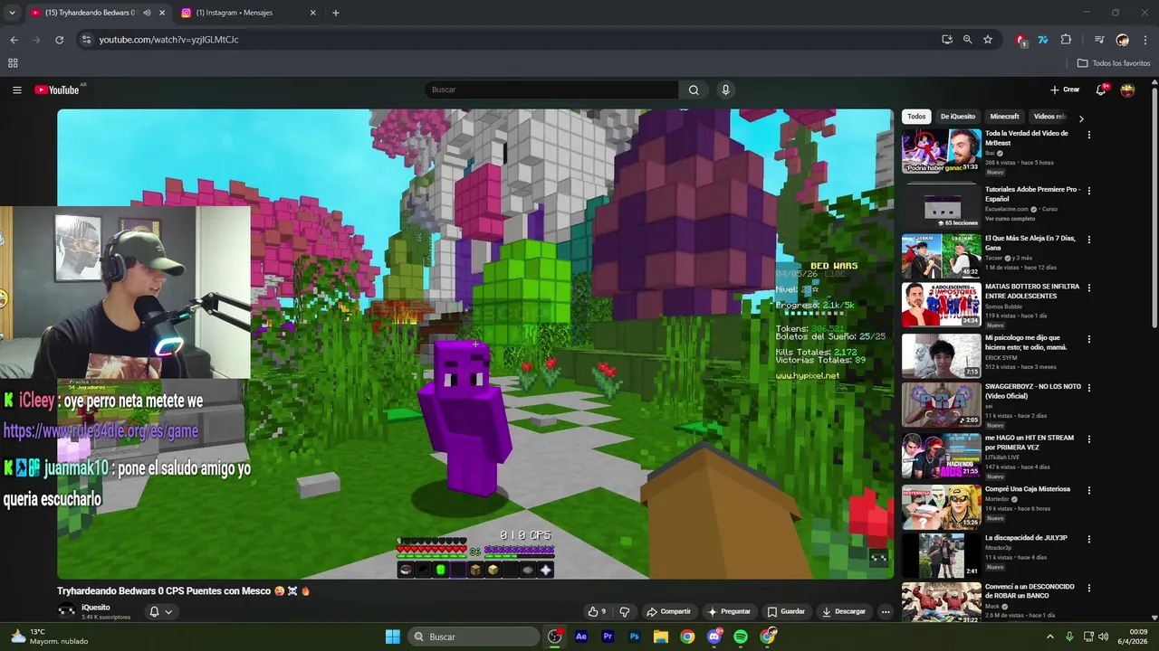This screenshot has width=1159, height=651.
Task: Open Chrome zoom magnifier icon in address bar
Action: pos(967,40)
